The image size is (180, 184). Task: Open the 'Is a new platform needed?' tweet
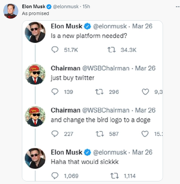click(x=89, y=36)
